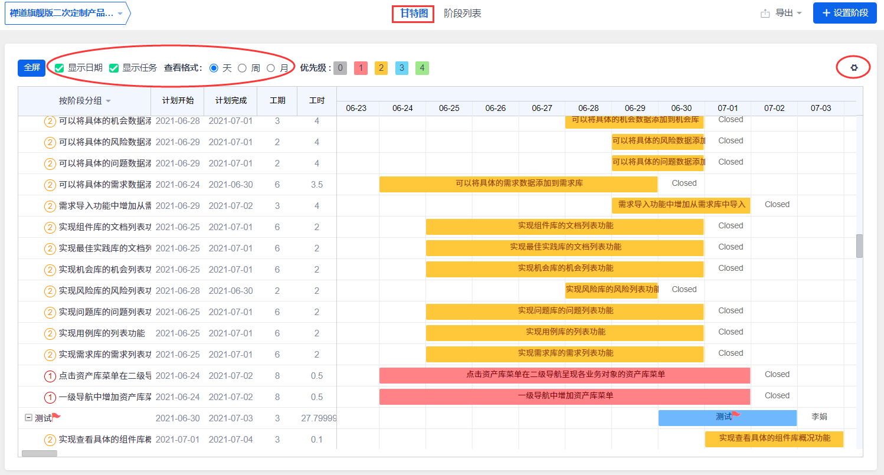The height and width of the screenshot is (475, 884).
Task: Click priority 2 circle for 实现查看具体的组件库概况 row
Action: point(50,440)
